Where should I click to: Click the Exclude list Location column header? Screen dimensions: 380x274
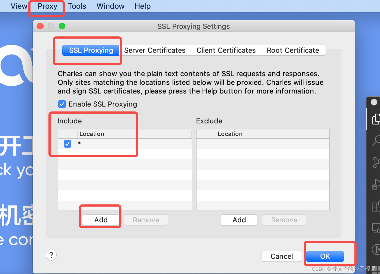tap(272, 134)
